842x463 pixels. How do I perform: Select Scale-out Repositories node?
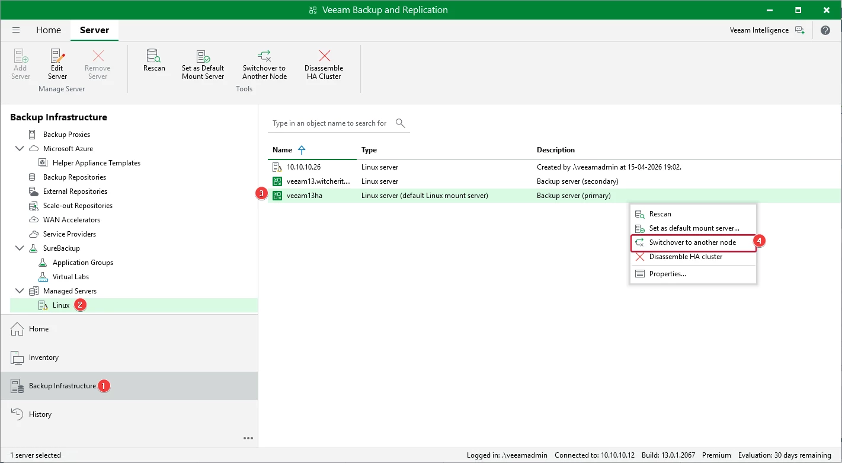click(x=78, y=206)
